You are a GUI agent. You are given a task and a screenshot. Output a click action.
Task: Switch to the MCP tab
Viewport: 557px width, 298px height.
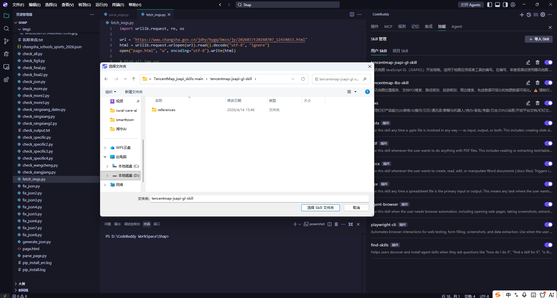point(388,27)
